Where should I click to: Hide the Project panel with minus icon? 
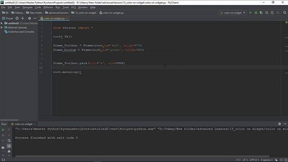35,18
